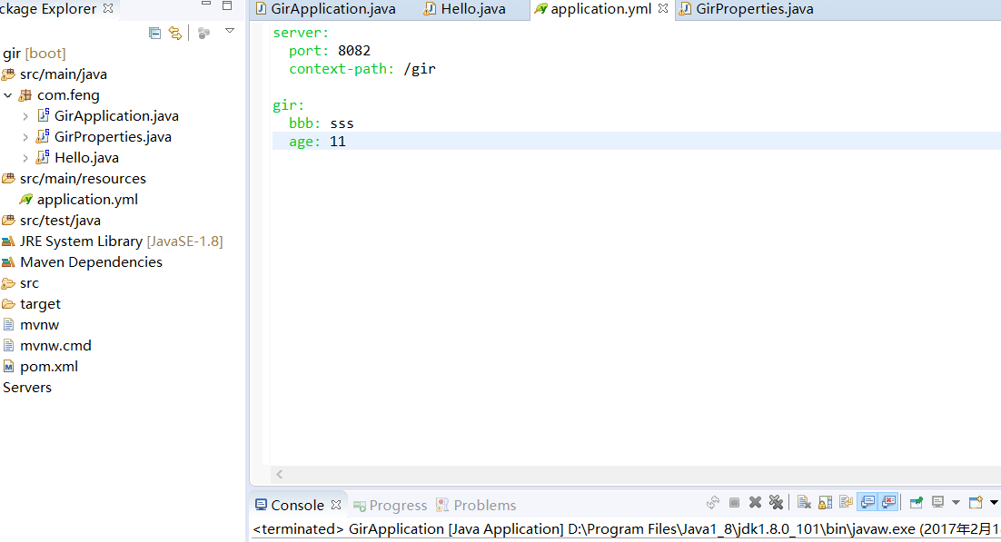The image size is (1001, 542).
Task: Click the application.yml leaf icon in the tree
Action: point(25,199)
